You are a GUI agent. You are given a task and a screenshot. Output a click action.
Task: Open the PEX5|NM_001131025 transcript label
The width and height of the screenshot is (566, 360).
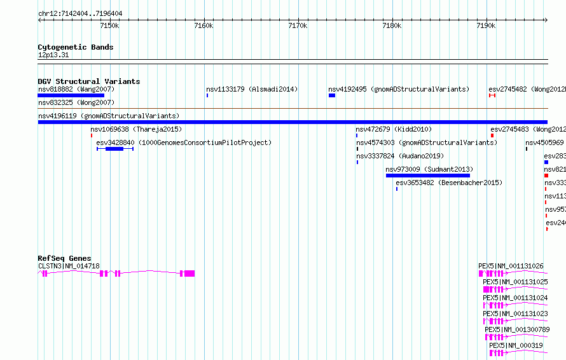click(x=515, y=282)
